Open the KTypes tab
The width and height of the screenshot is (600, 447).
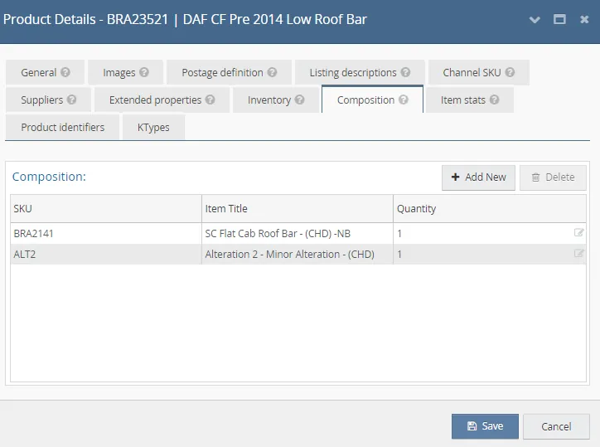coord(153,127)
